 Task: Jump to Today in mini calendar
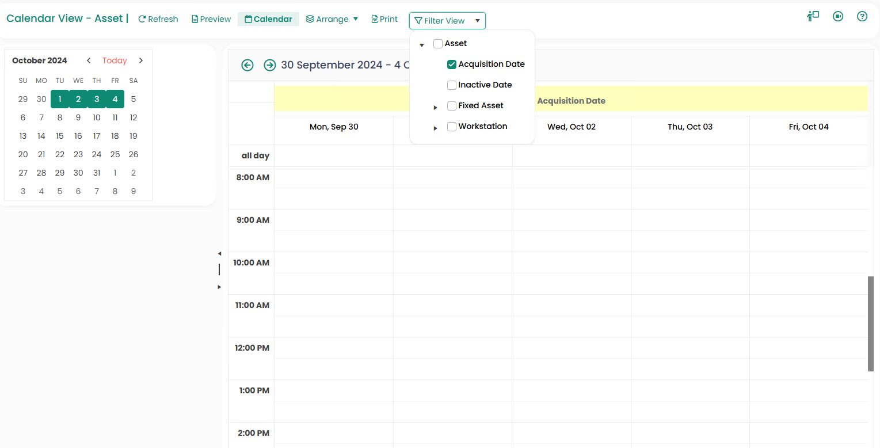(x=115, y=60)
